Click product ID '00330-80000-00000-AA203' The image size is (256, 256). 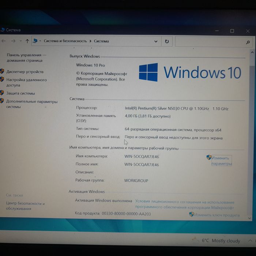tap(126, 214)
